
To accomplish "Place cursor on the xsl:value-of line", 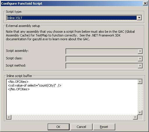I will (x=35, y=85).
